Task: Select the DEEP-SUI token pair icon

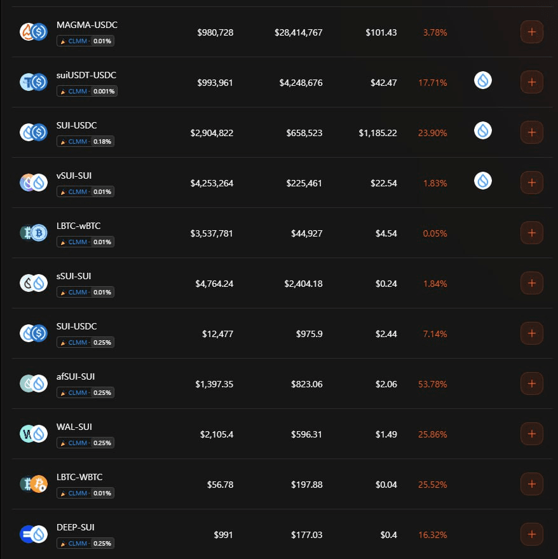Action: click(x=34, y=534)
